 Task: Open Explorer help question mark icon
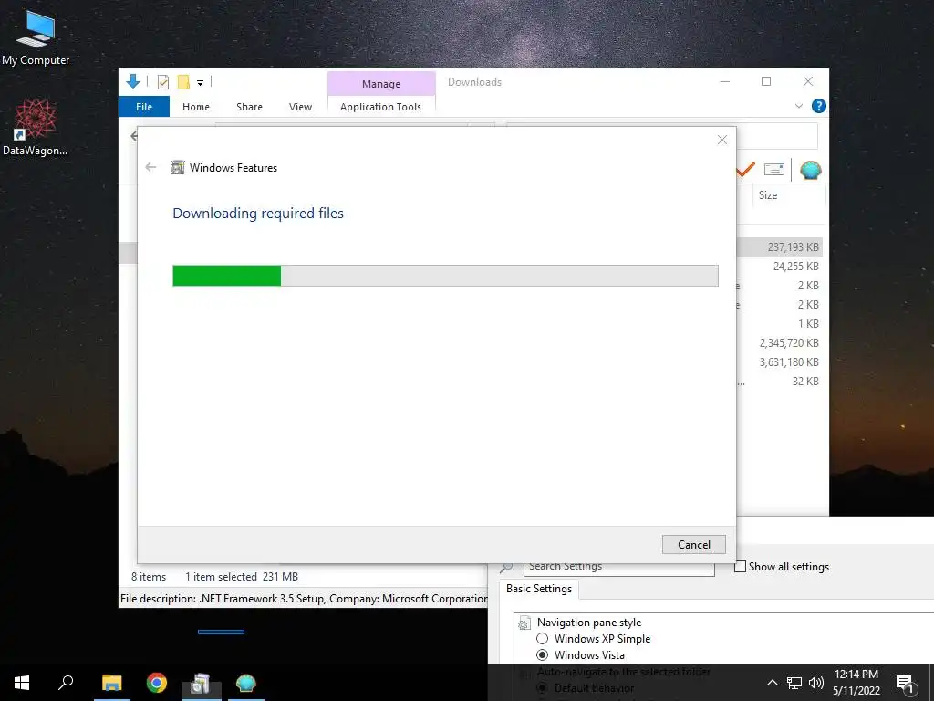point(819,106)
